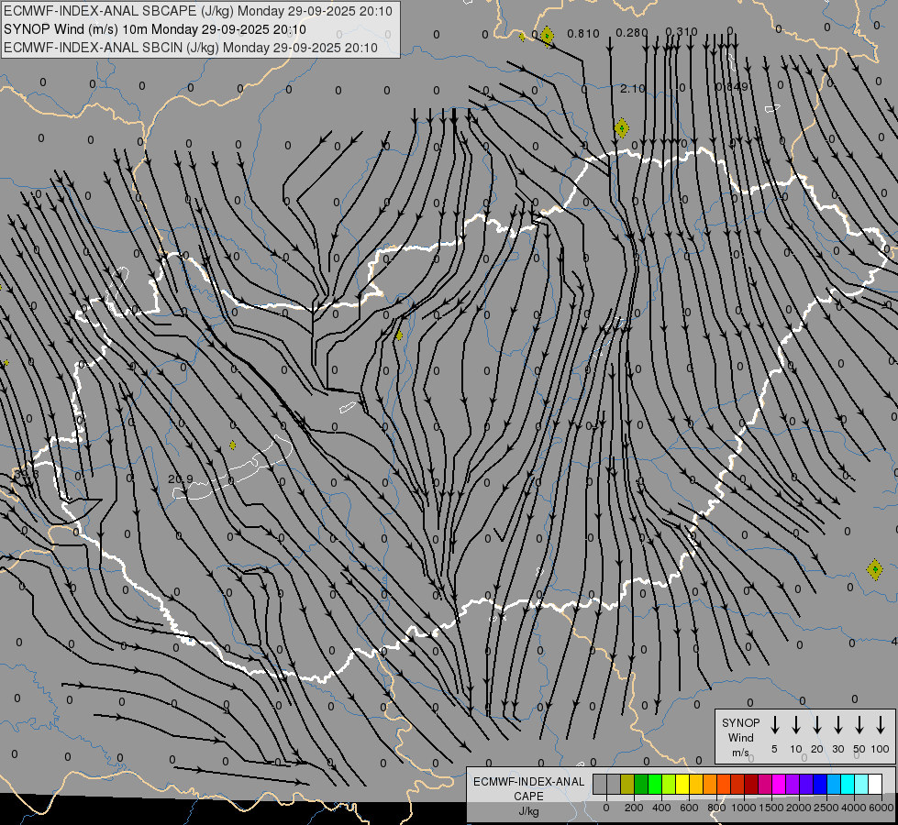Click the 0.280 value label on the map
The height and width of the screenshot is (825, 898).
(632, 33)
